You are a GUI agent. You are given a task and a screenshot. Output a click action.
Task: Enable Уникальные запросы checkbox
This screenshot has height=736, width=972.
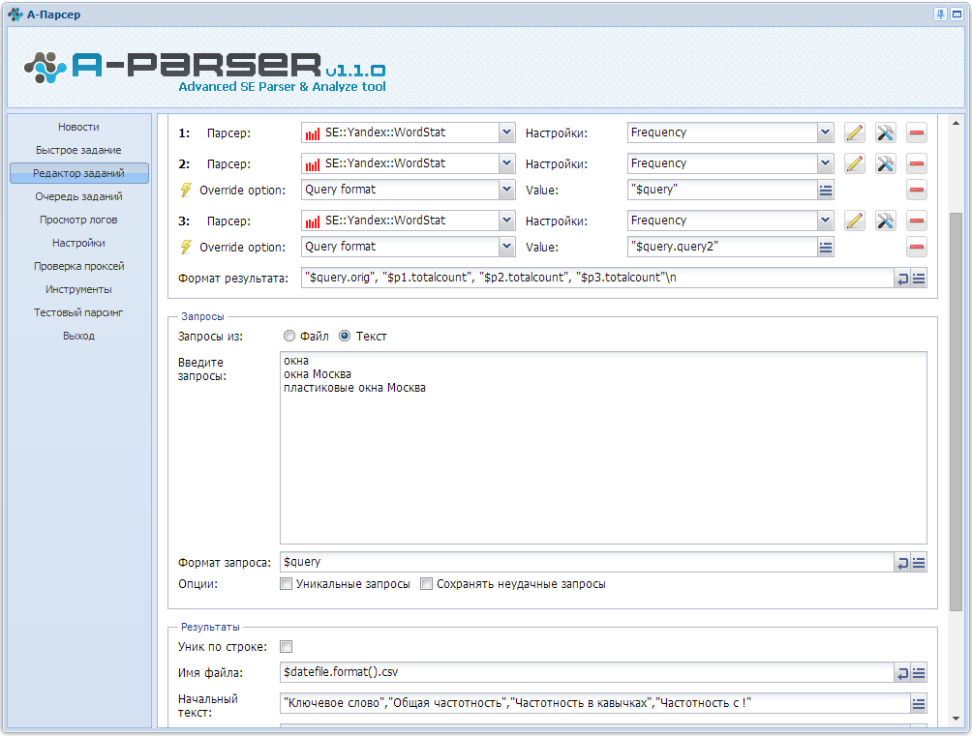click(x=286, y=583)
